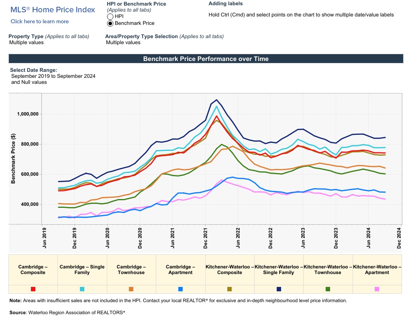Click green Kitchener-Waterloo Townhouse swatch

(328, 289)
